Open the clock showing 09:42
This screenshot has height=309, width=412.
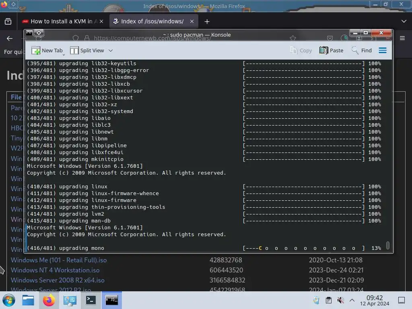[x=375, y=300]
